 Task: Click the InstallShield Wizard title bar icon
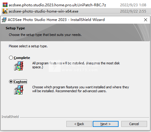[x=4, y=20]
